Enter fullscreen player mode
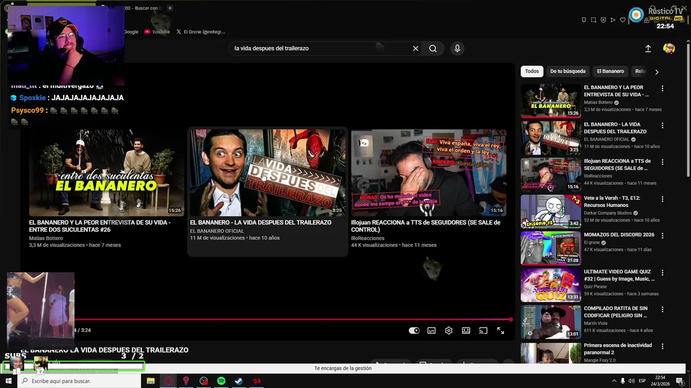Screen dimensions: 691x388 coord(500,331)
